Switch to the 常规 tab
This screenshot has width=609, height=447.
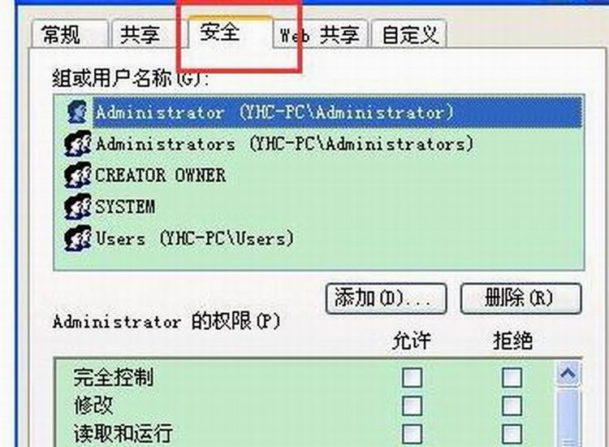(x=70, y=34)
